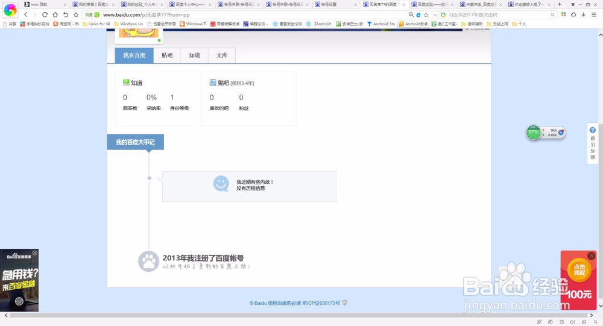Close the 无名李77的百度 tab

[x=404, y=5]
